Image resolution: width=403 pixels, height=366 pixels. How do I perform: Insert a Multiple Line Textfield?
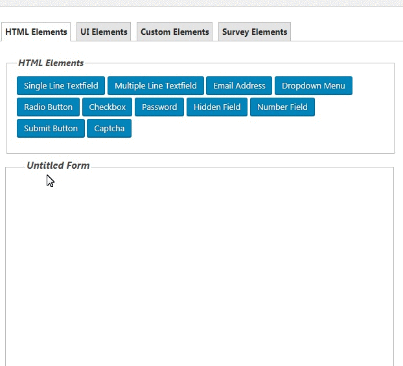155,85
